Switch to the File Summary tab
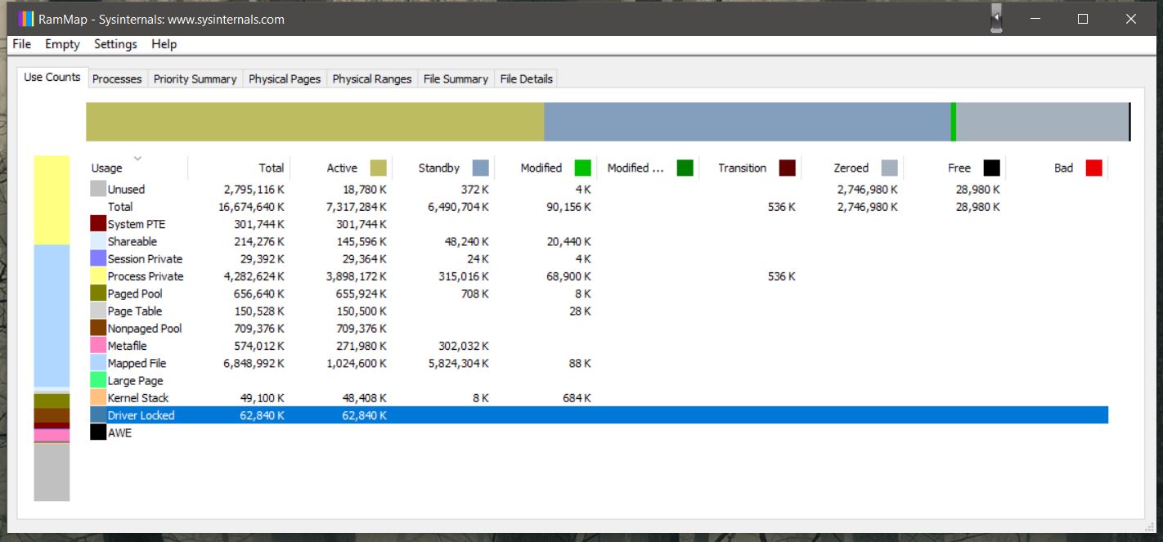The height and width of the screenshot is (542, 1163). [x=456, y=78]
